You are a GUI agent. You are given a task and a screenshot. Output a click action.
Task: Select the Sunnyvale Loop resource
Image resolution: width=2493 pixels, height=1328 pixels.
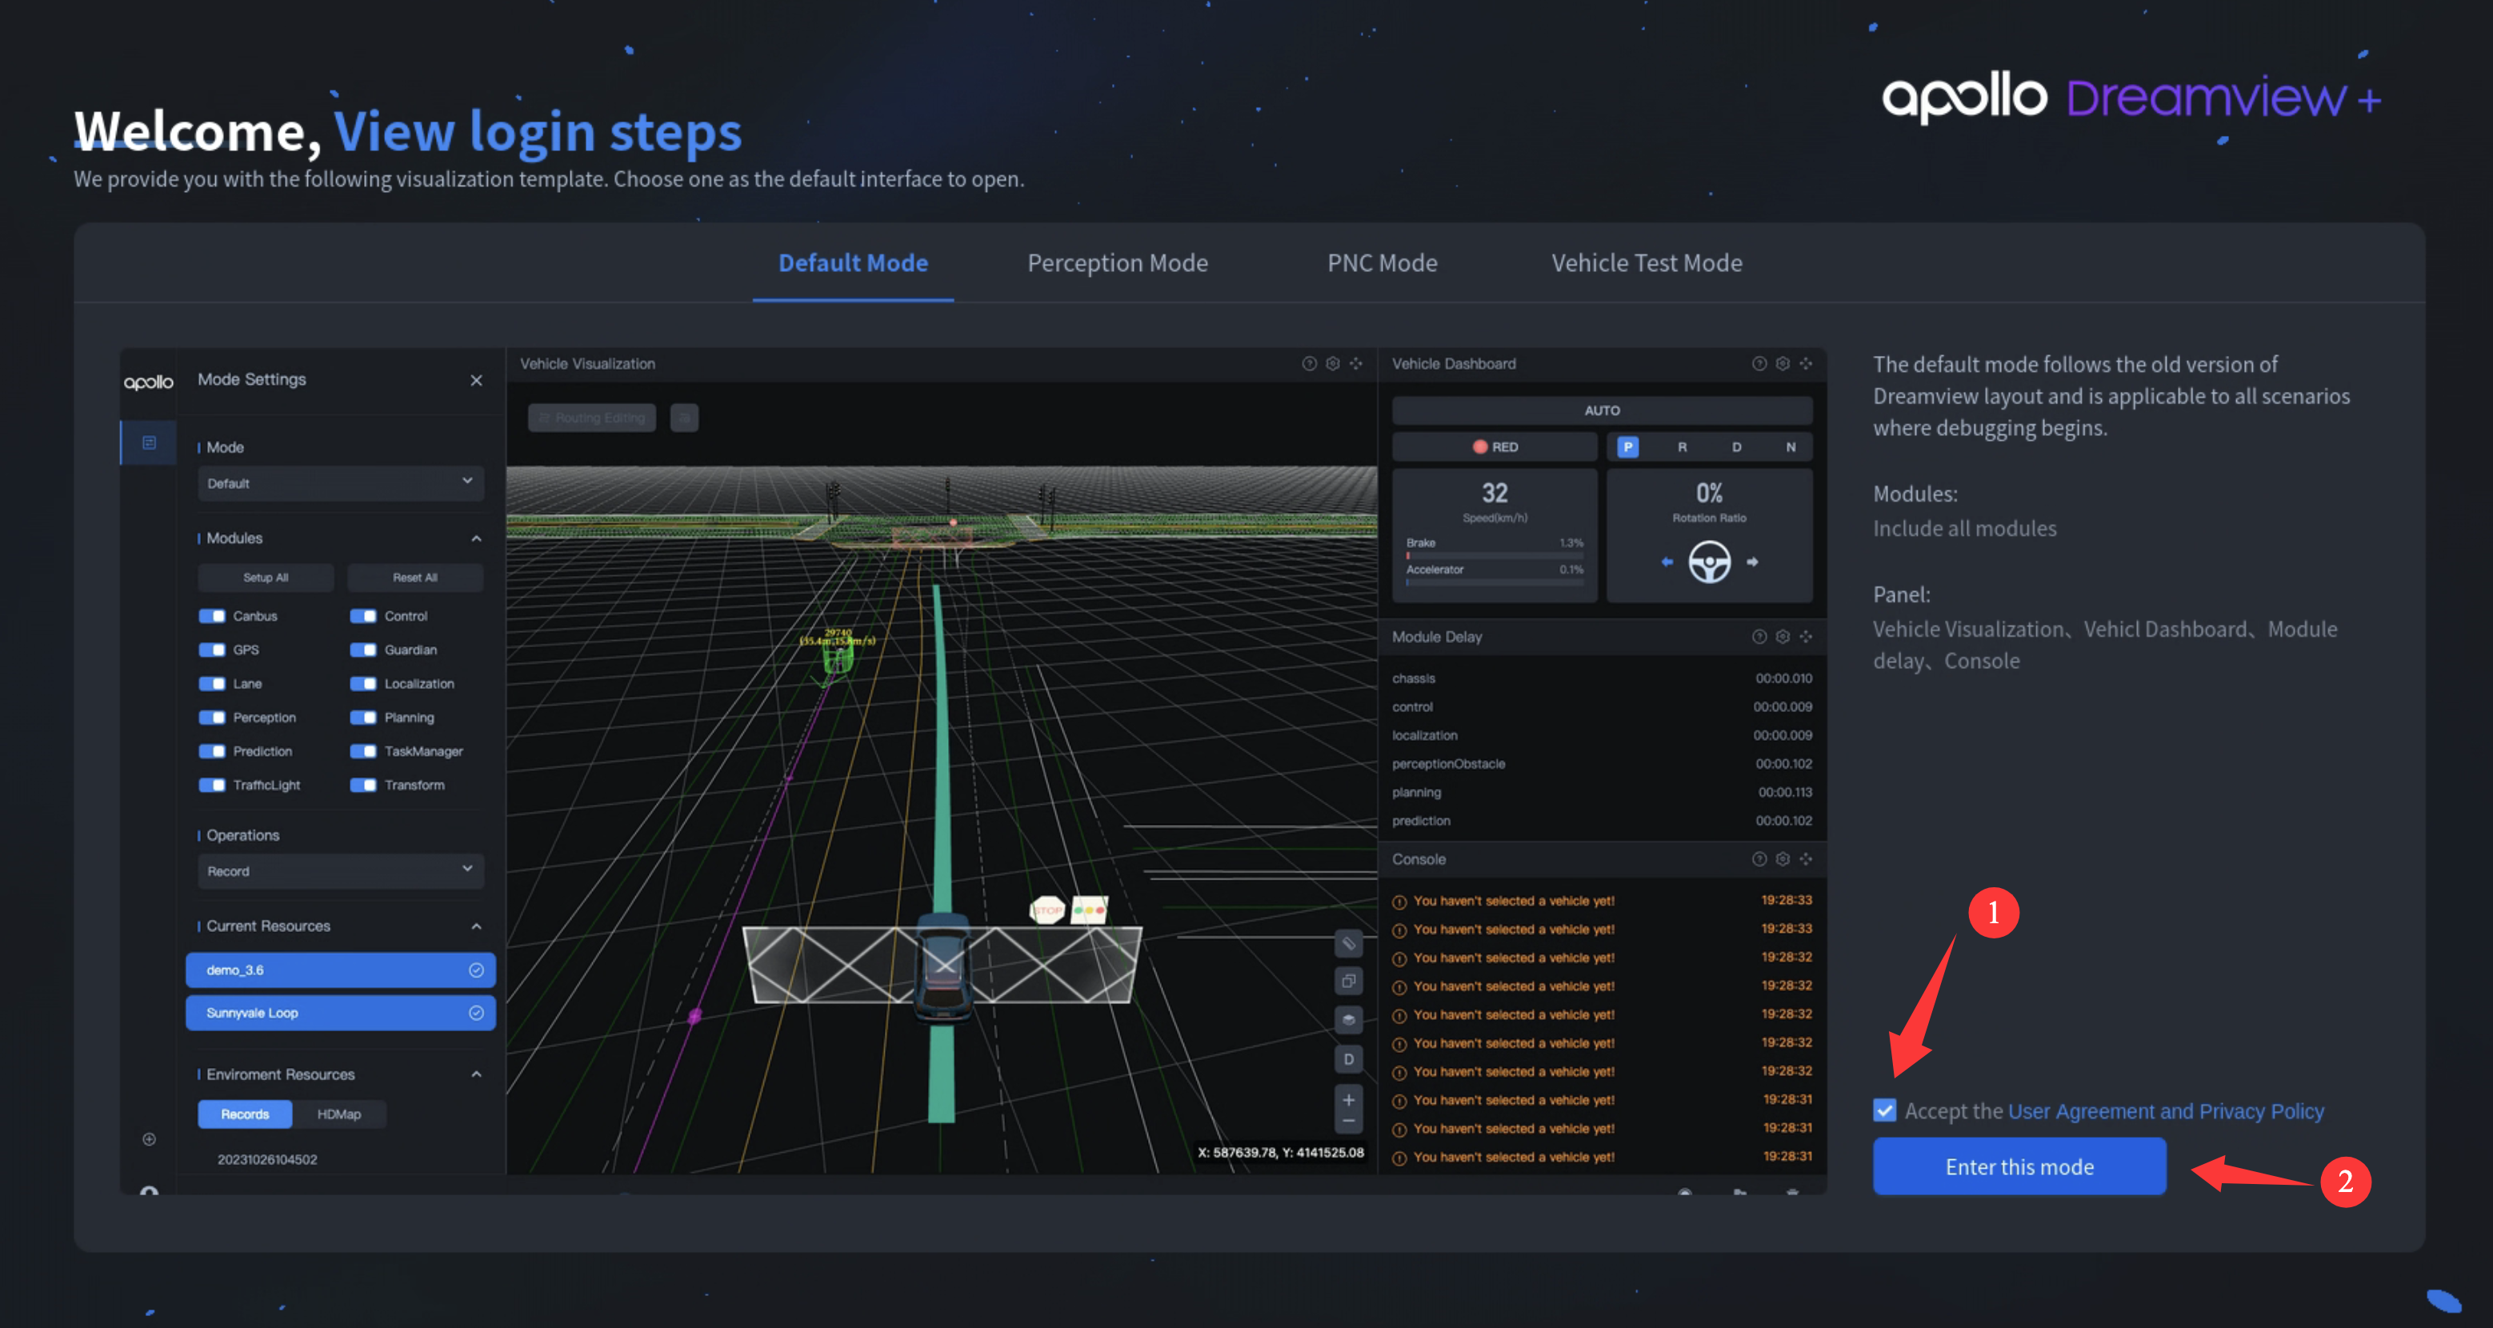tap(340, 1013)
